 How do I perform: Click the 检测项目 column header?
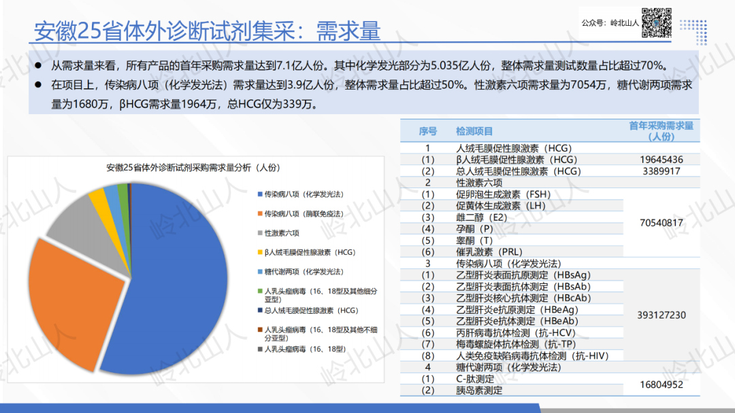coord(474,131)
